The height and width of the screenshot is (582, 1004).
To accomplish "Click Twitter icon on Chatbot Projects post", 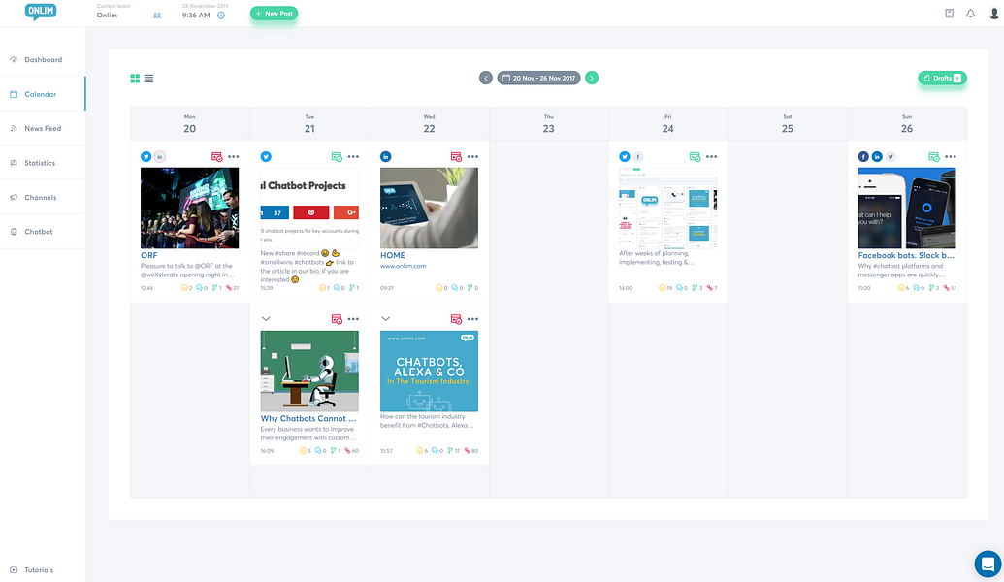I will point(266,157).
